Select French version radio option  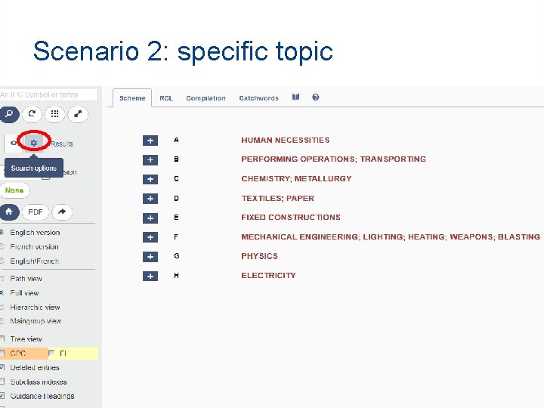(x=2, y=246)
